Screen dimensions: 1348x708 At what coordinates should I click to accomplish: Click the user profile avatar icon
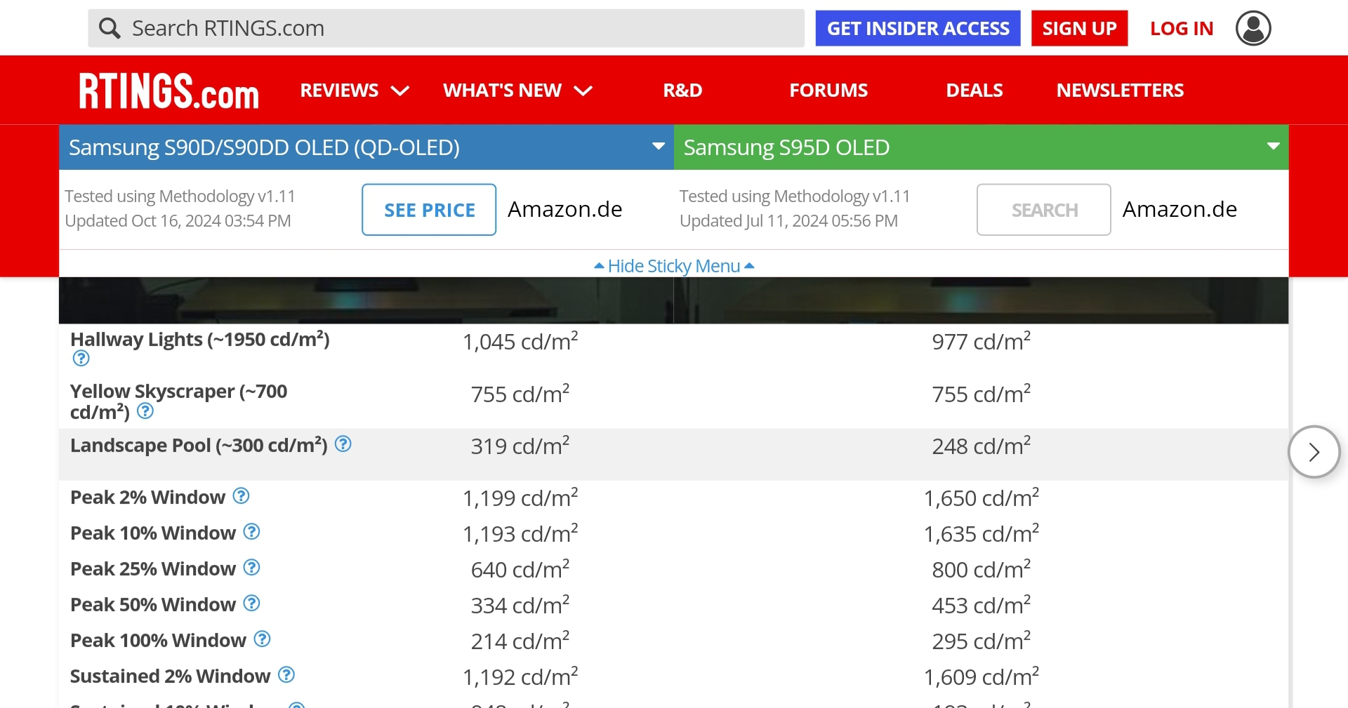[x=1253, y=28]
